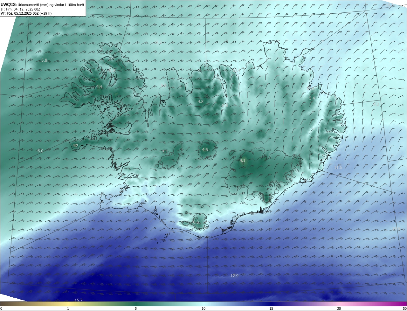Click the 4.2 value label on the Snæfellsnes peninsula

75,146
